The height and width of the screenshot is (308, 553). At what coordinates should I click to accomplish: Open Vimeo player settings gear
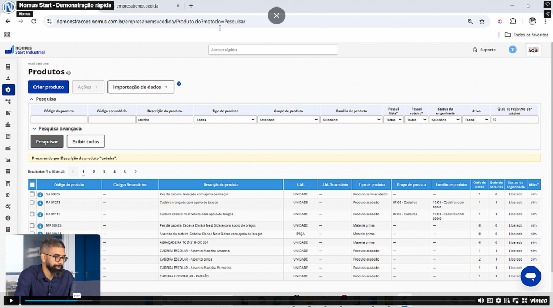(x=498, y=300)
